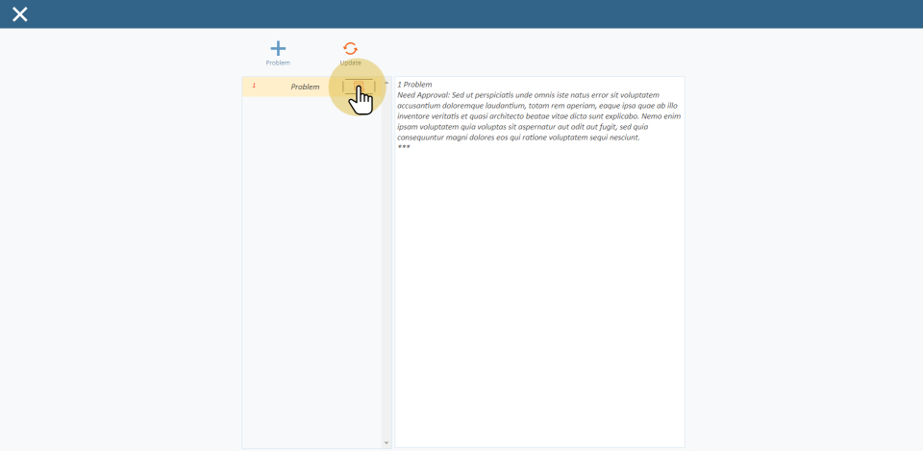Viewport: 923px width, 451px height.
Task: Click the blue header bar at the top
Action: (x=461, y=13)
